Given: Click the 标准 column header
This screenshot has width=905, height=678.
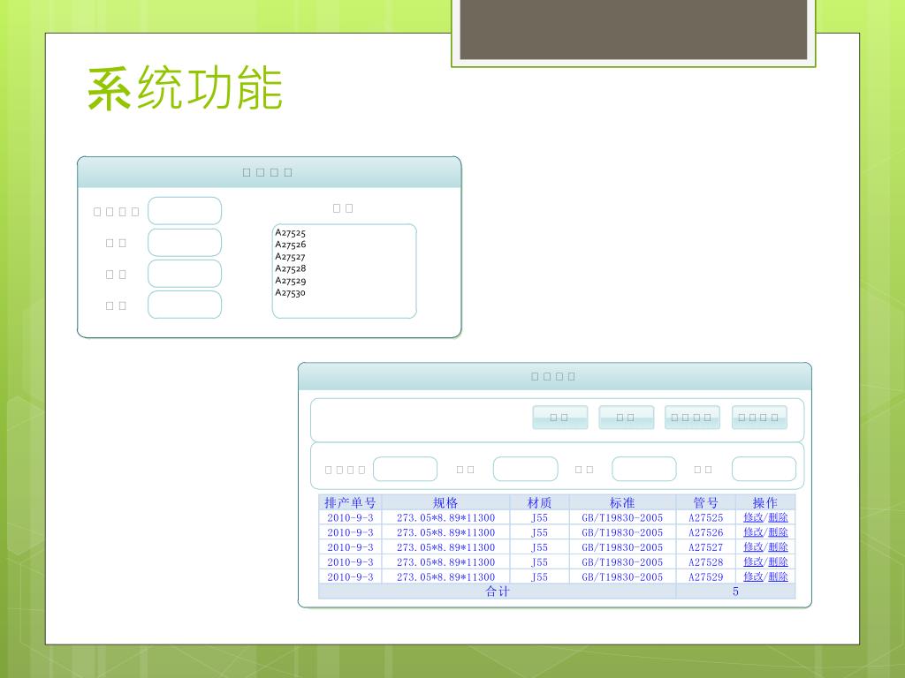Looking at the screenshot, I should 622,502.
